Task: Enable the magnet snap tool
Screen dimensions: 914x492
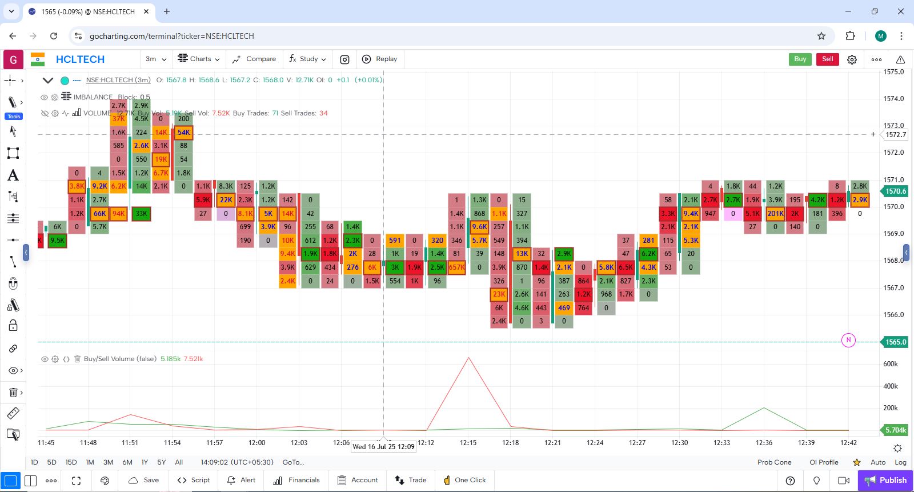Action: click(x=13, y=283)
